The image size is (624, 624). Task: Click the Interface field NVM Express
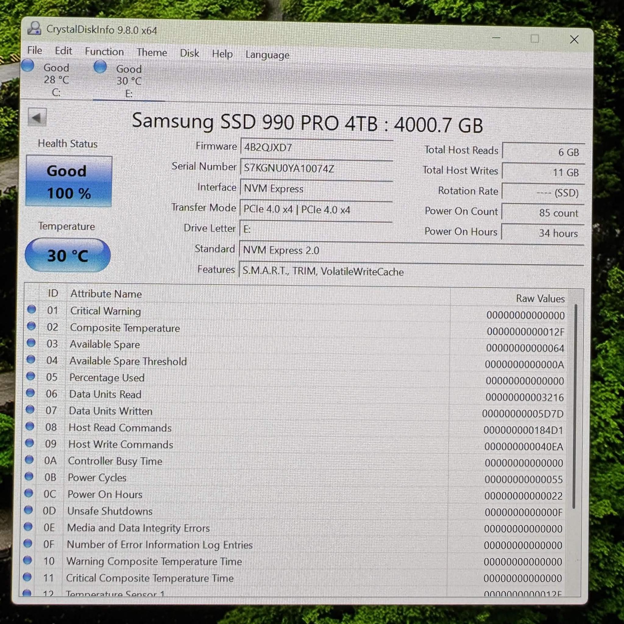[x=316, y=189]
